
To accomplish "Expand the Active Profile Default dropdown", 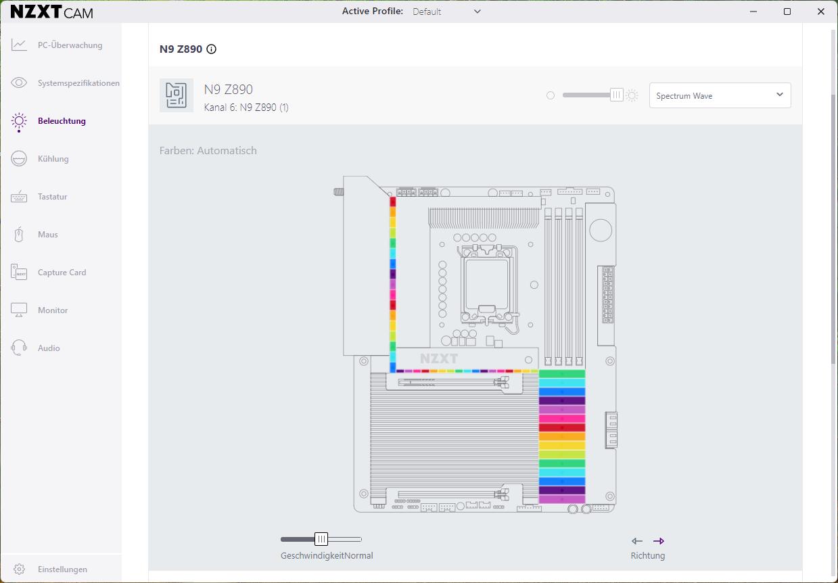I will [446, 11].
